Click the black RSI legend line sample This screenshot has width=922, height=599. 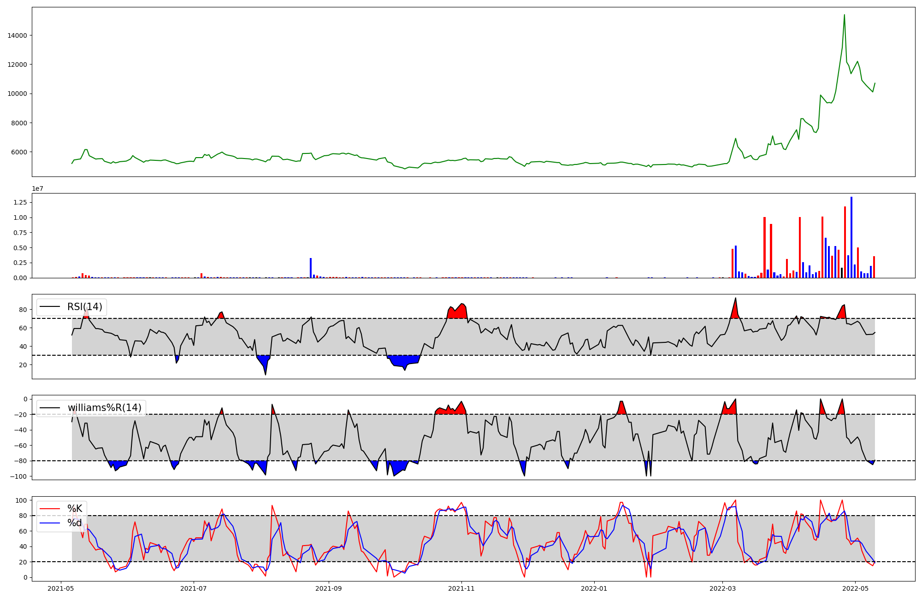(x=50, y=307)
